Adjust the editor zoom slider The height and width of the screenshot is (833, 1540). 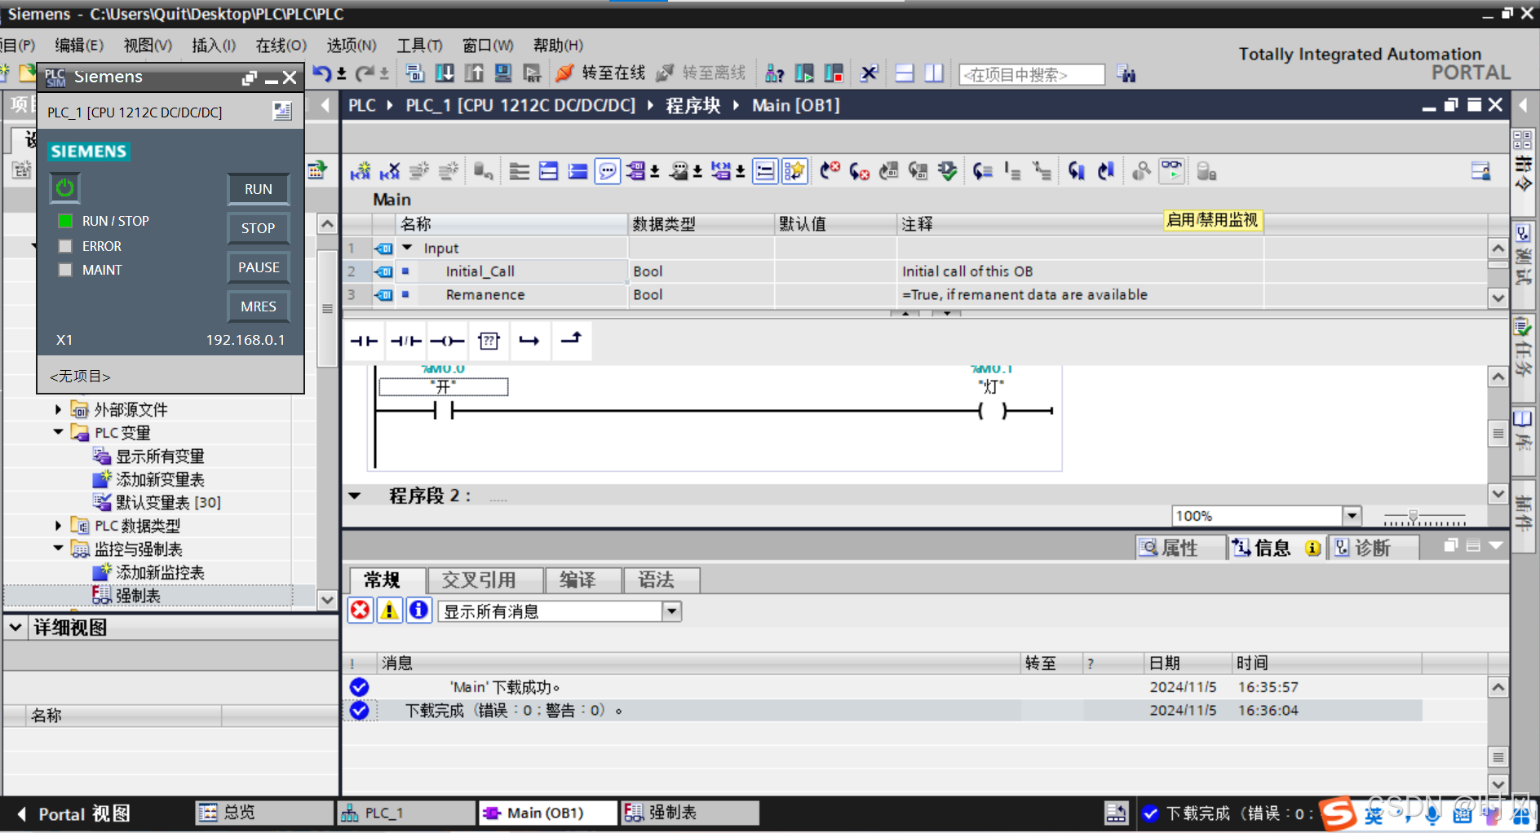tap(1414, 516)
